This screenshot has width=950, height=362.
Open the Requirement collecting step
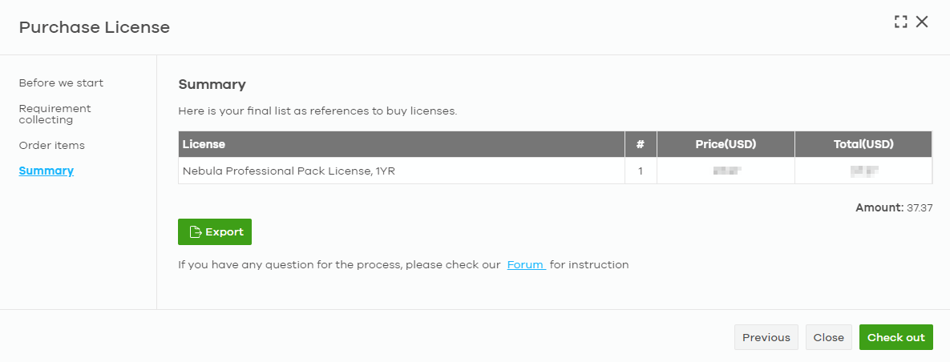[55, 114]
